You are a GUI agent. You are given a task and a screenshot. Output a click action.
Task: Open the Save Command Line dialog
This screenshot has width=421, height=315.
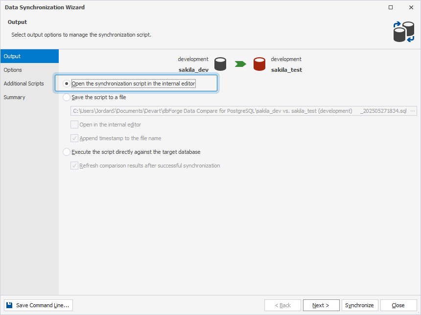point(38,305)
